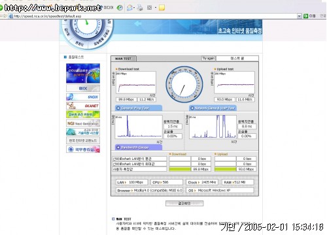
Task: Open the 6KANET sidebar banner
Action: tap(83, 106)
